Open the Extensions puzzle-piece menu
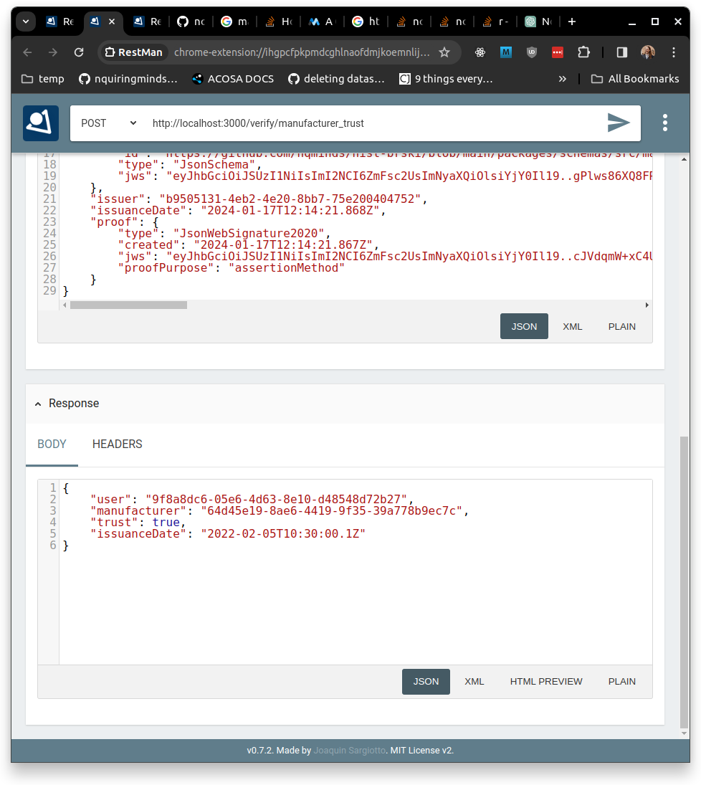This screenshot has width=701, height=785. coord(583,52)
